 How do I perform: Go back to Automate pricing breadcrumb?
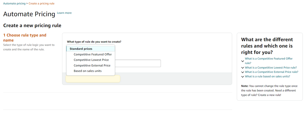click(14, 4)
